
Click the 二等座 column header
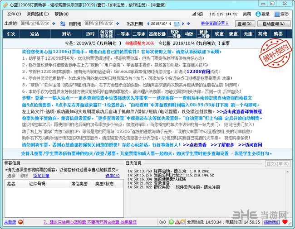[139, 34]
